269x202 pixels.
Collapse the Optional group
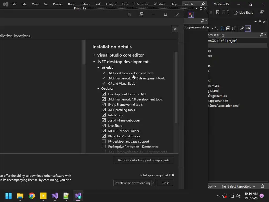click(x=98, y=89)
